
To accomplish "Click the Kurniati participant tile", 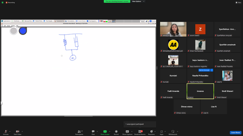I will tap(173, 76).
